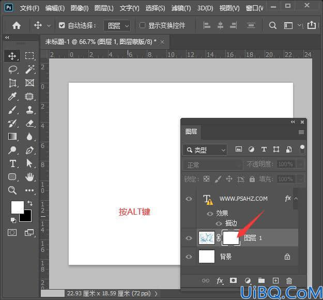Image resolution: width=323 pixels, height=300 pixels.
Task: Select the Crop tool
Action: tap(12, 83)
